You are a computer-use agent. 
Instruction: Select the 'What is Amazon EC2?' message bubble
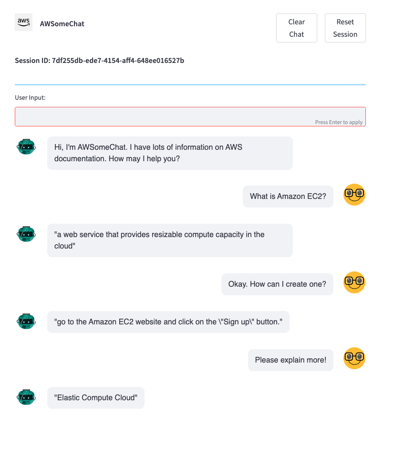click(288, 197)
